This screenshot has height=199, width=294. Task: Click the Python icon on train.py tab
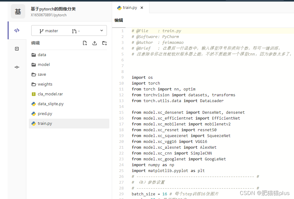[x=119, y=8]
